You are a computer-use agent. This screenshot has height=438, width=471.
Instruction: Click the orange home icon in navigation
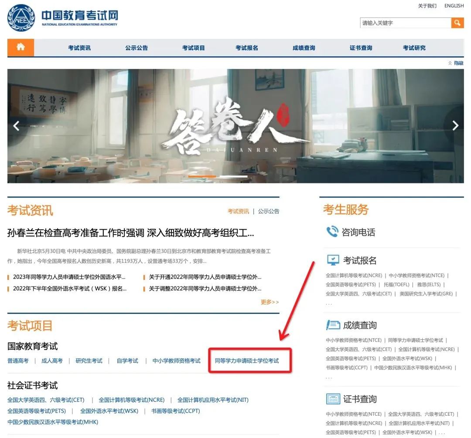click(x=20, y=48)
